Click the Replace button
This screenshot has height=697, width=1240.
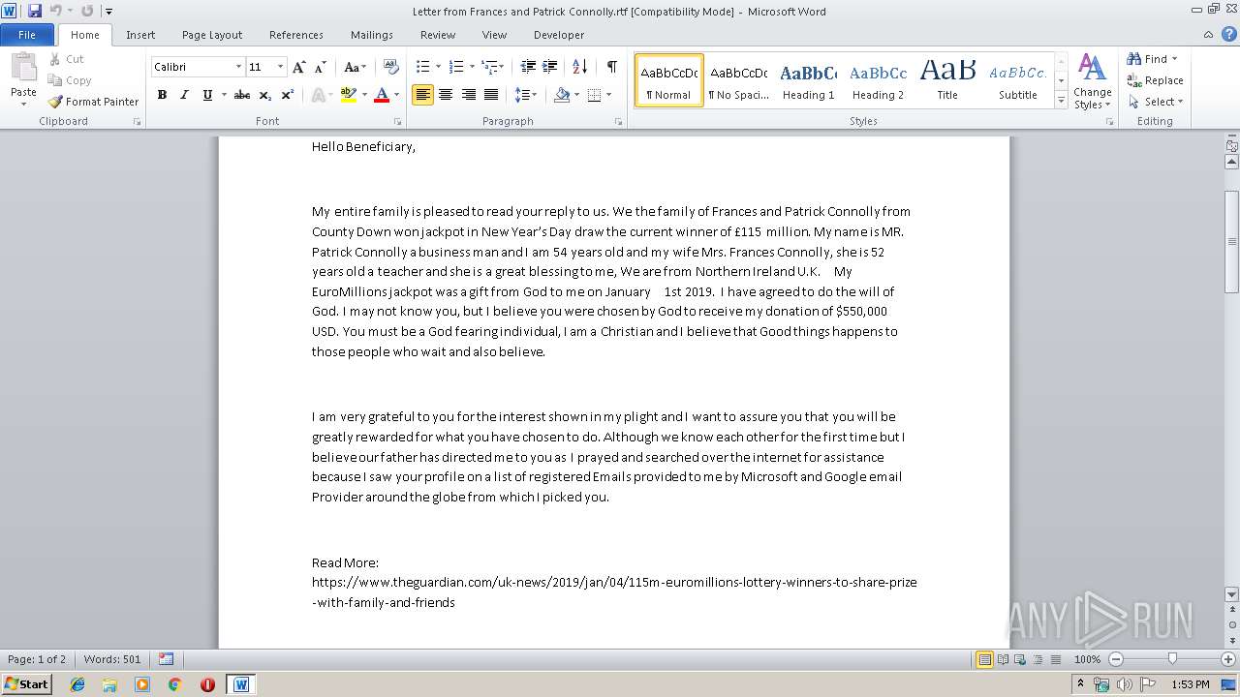(x=1155, y=80)
